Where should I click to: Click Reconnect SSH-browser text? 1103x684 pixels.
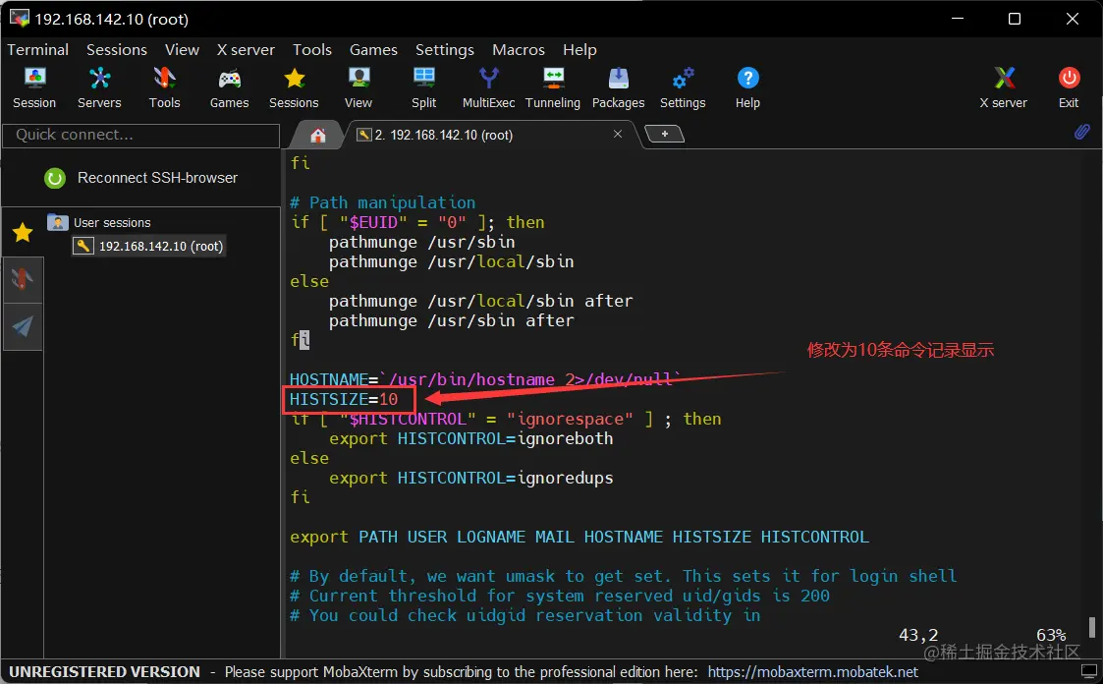tap(157, 178)
